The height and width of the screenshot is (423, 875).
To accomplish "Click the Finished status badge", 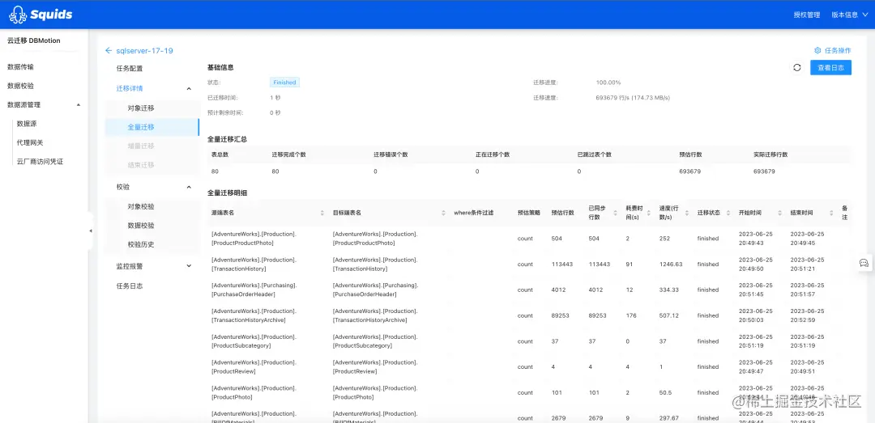I will pos(284,82).
